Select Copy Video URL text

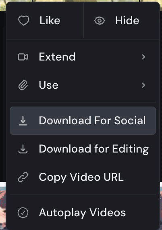tap(81, 177)
